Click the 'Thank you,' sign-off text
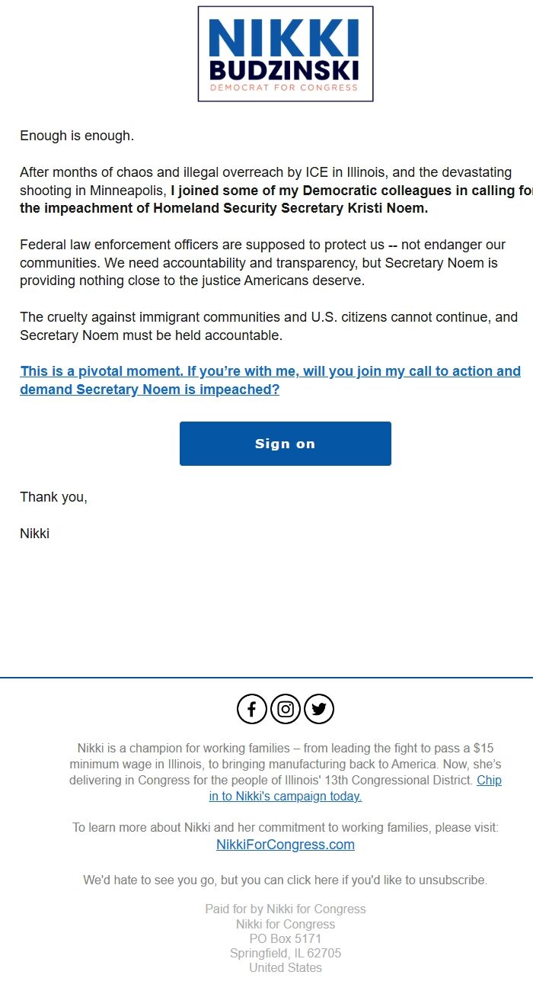Image resolution: width=533 pixels, height=991 pixels. click(53, 496)
